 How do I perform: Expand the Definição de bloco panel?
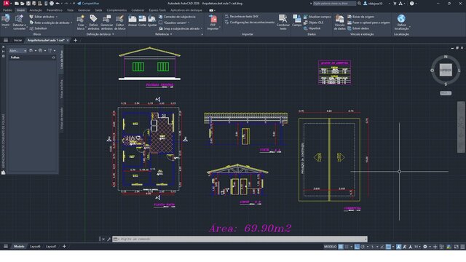point(100,34)
